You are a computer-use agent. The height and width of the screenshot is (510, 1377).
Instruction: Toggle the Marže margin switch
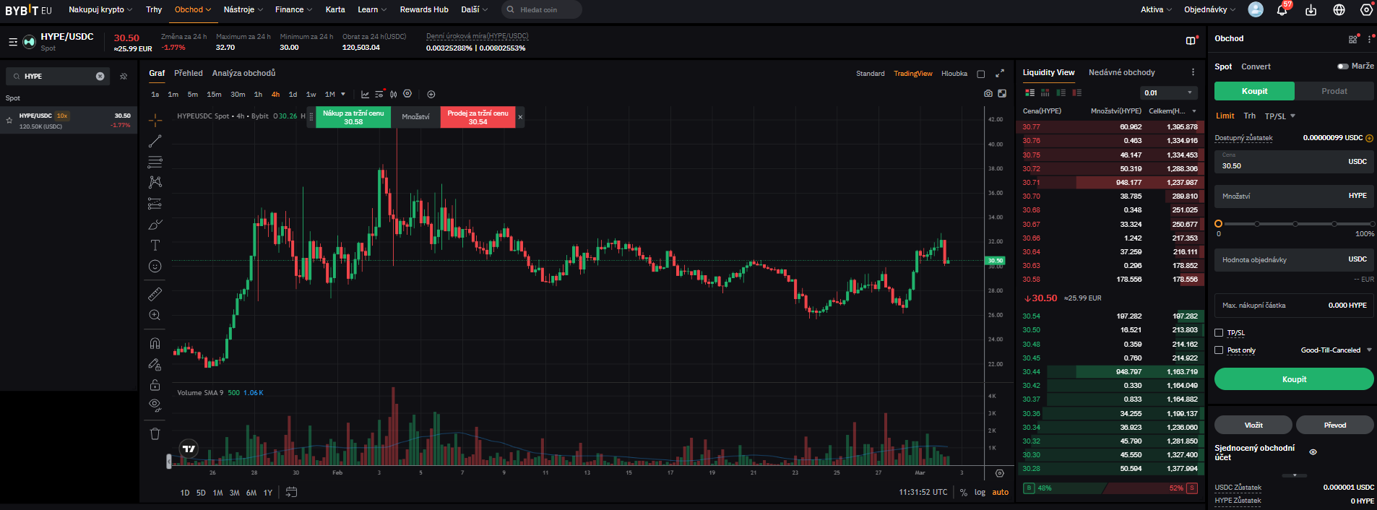click(1342, 66)
